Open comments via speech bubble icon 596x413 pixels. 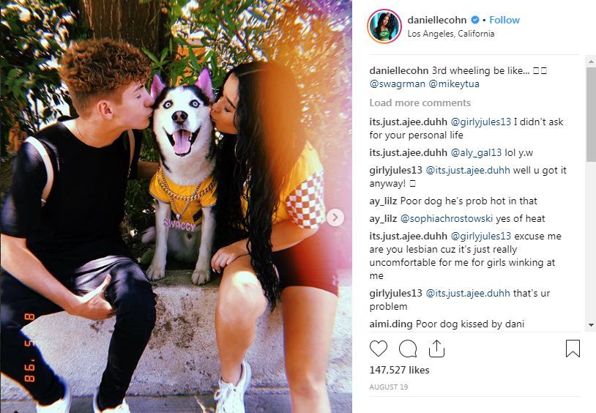[x=408, y=349]
